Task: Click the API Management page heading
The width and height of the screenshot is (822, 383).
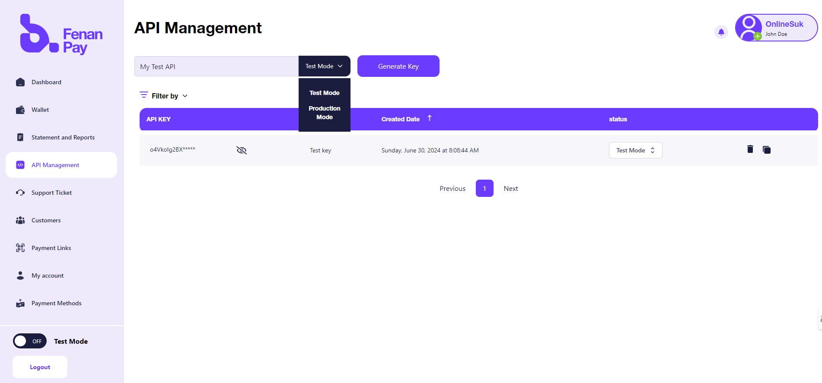Action: point(198,28)
